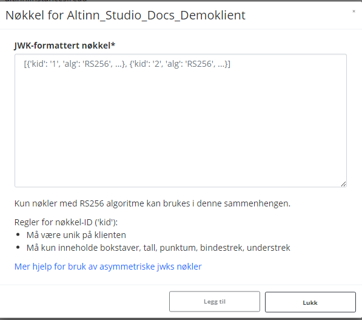Click the Regler for nøkkel-ID heading
The width and height of the screenshot is (362, 320).
(x=66, y=222)
